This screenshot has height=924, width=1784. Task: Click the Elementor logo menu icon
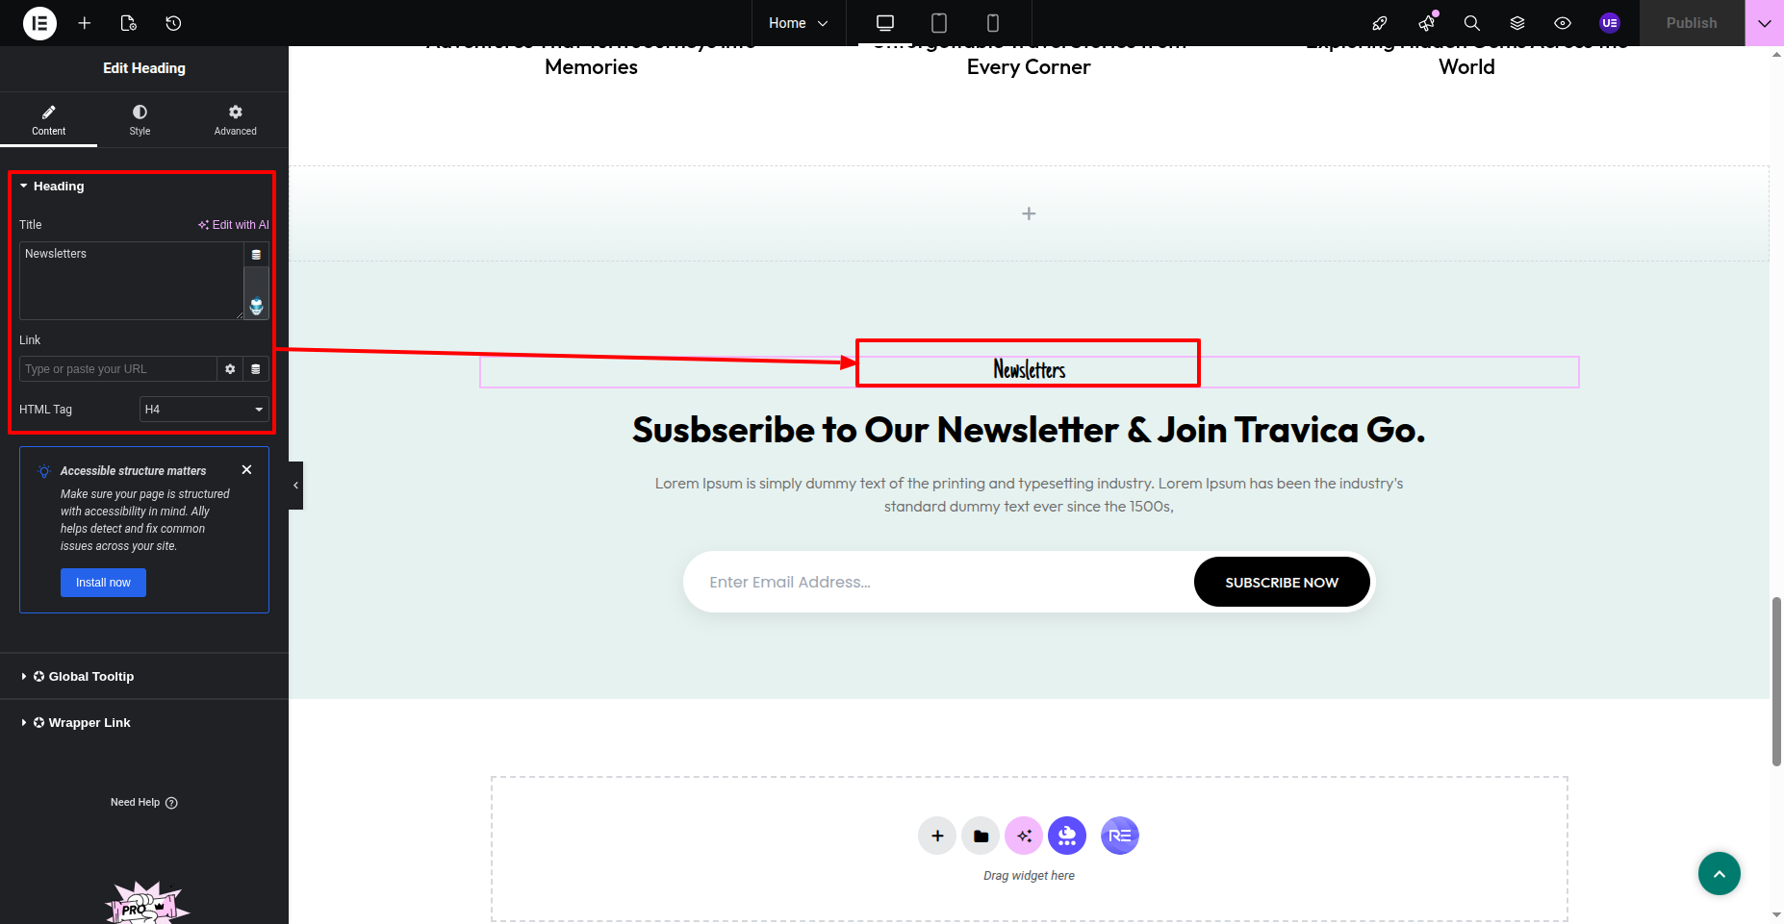[x=39, y=23]
